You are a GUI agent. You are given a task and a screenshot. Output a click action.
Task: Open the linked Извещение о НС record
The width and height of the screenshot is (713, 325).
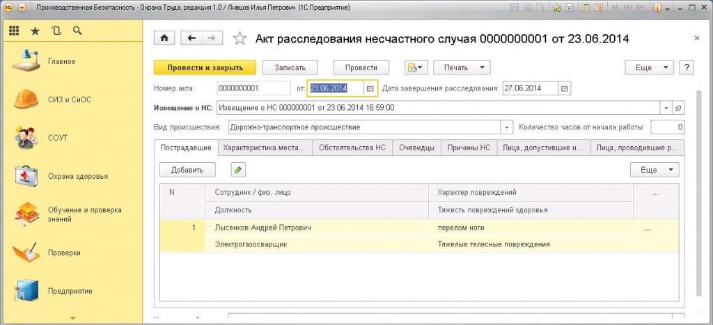pos(678,108)
